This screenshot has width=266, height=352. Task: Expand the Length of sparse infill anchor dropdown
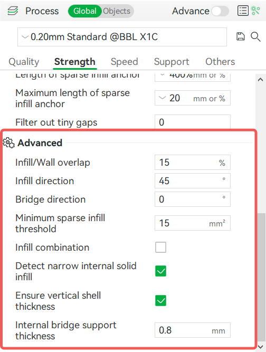click(x=163, y=75)
